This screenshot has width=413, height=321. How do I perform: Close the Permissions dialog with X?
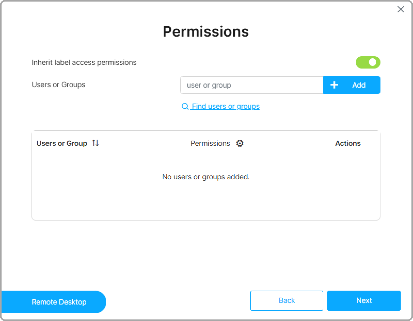click(401, 10)
